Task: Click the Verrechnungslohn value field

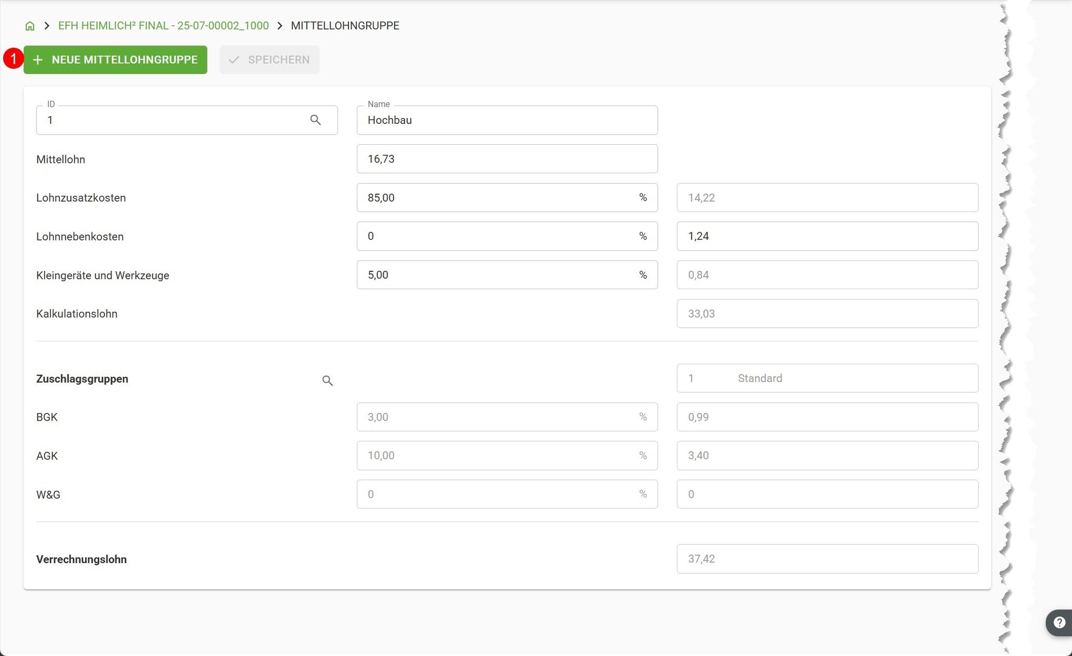Action: tap(828, 559)
